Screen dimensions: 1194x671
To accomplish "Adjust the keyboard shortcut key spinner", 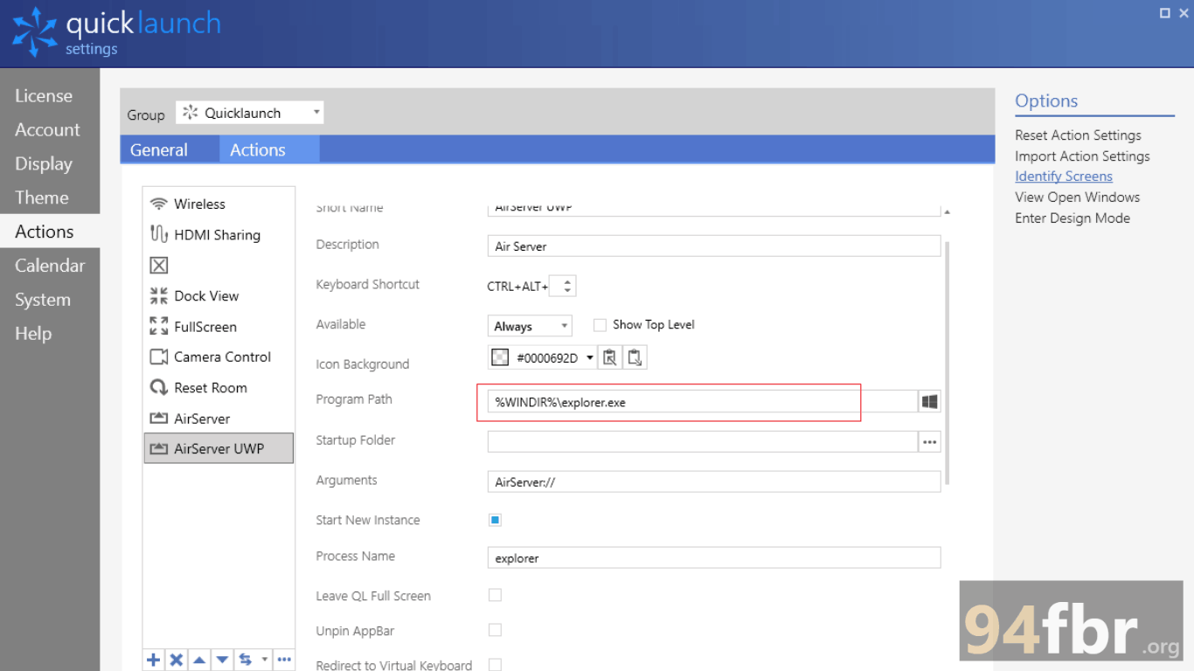I will [566, 286].
